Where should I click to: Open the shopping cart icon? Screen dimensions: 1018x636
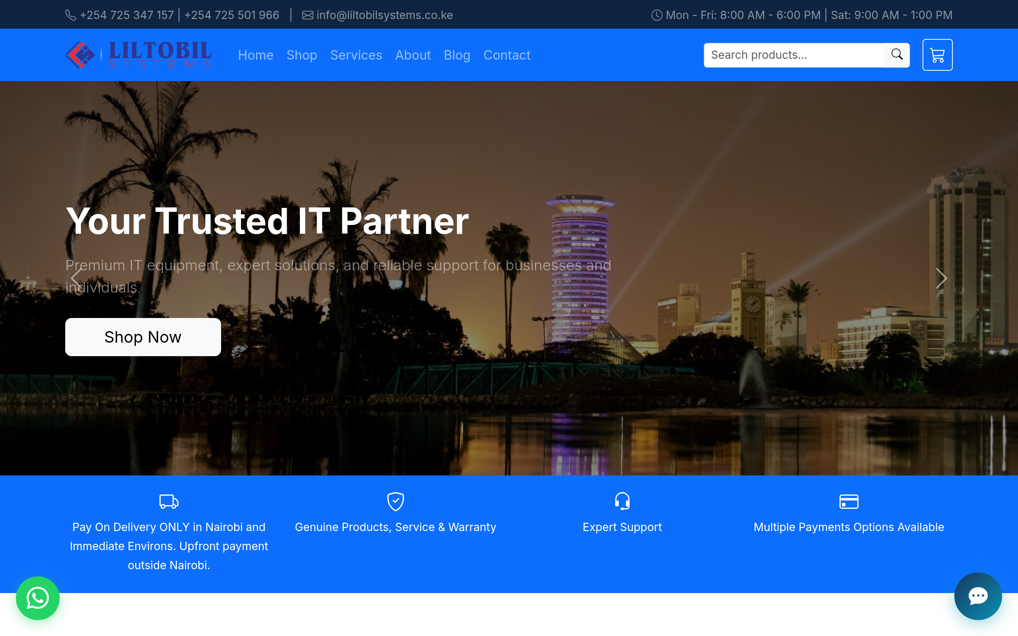(x=937, y=55)
